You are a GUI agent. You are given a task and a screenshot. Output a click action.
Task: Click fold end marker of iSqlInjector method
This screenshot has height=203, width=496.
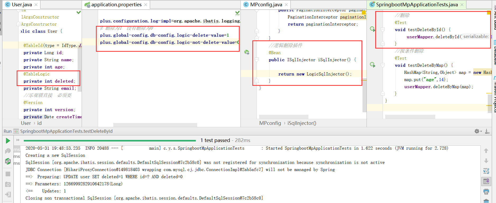[x=257, y=81]
